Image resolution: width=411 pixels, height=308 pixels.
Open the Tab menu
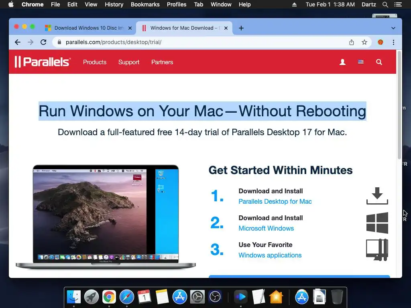(x=199, y=4)
